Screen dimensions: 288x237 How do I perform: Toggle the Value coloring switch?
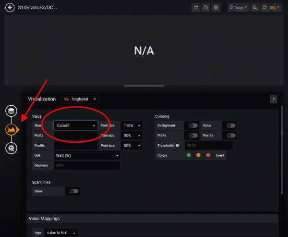(x=231, y=125)
